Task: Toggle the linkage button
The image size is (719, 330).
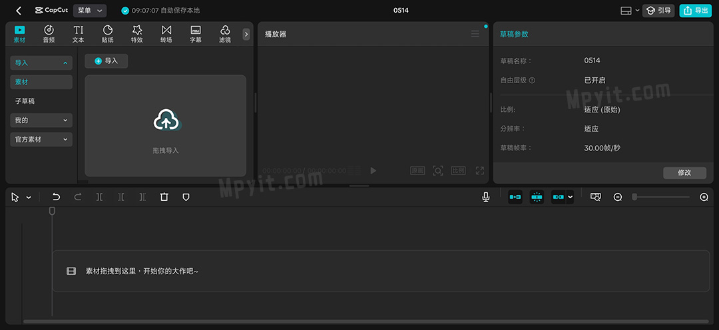Action: point(559,197)
